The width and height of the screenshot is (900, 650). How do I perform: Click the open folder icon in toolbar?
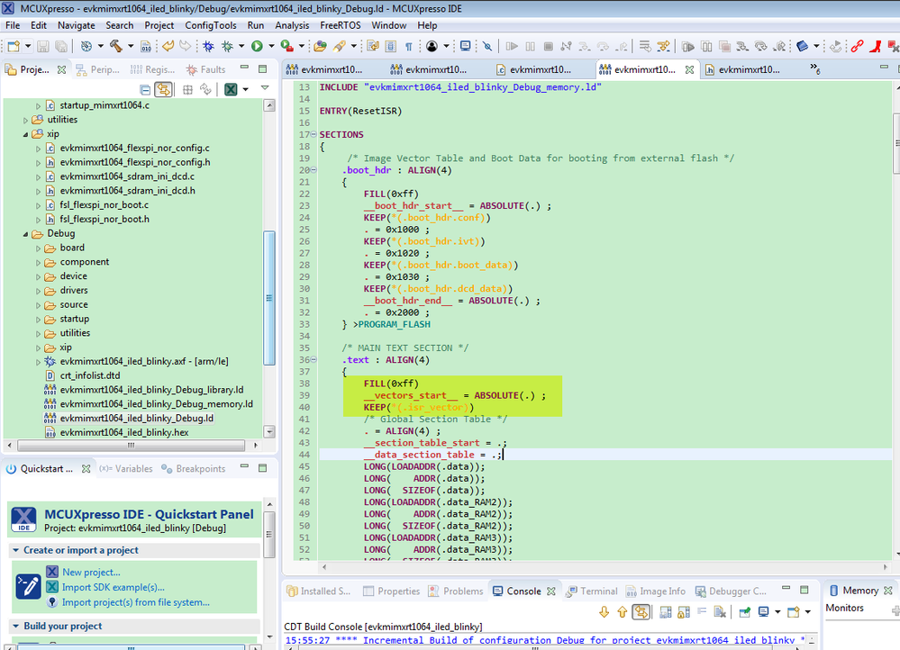point(319,46)
